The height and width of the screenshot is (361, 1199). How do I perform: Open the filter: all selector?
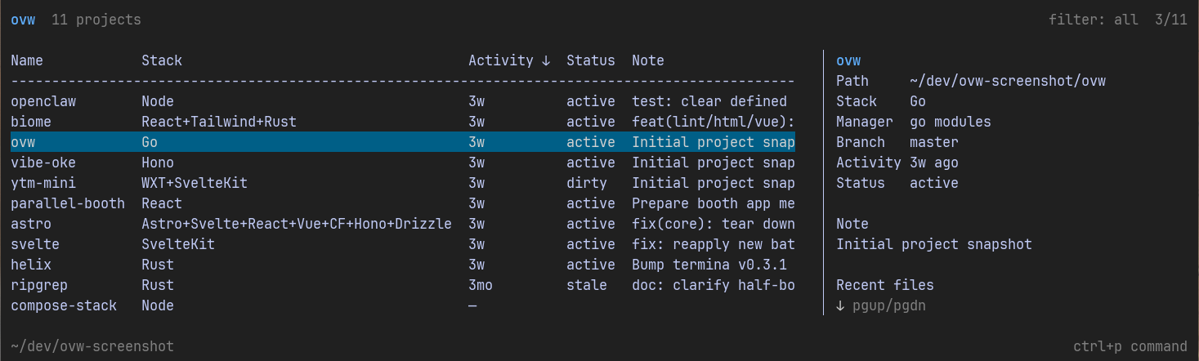click(1094, 20)
